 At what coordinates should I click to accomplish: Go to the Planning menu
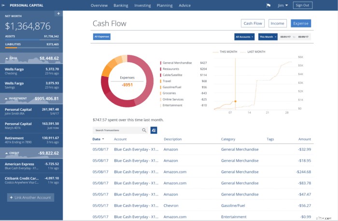click(165, 6)
